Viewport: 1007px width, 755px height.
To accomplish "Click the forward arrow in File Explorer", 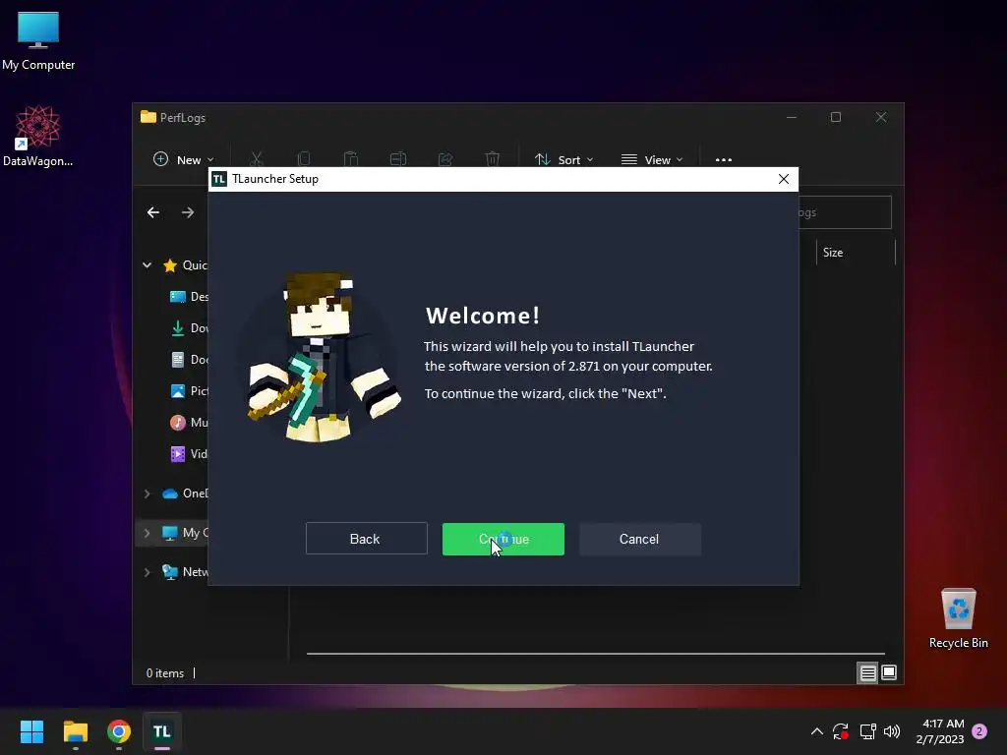I will (188, 212).
